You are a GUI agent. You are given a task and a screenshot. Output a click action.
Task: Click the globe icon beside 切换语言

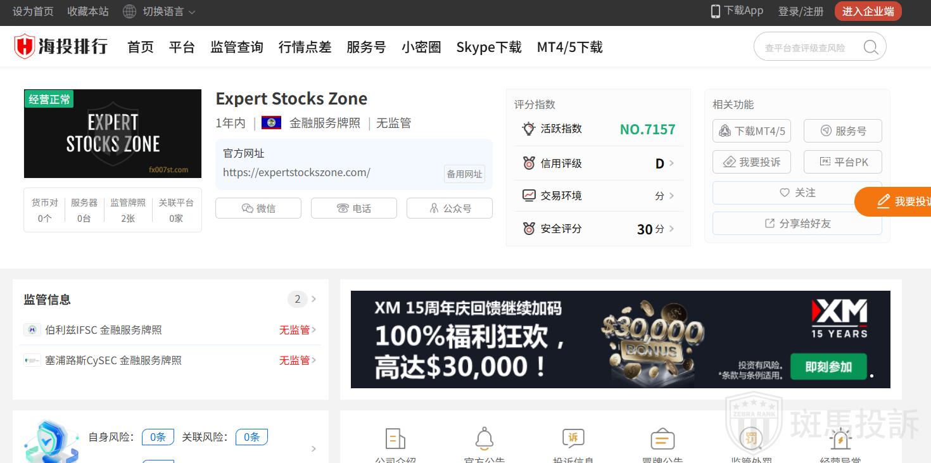point(129,11)
